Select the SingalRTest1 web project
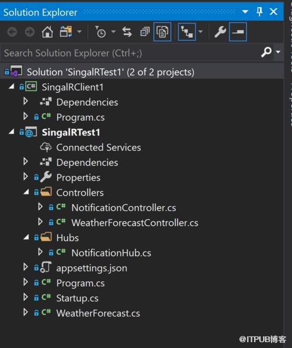 pos(71,133)
